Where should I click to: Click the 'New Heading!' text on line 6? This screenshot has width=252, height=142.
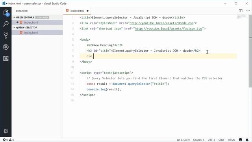[104, 45]
